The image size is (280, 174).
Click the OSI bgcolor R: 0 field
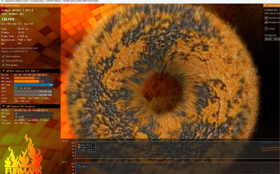coord(268,39)
